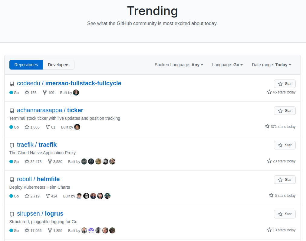Click the repo icon beside codeedu
Screen dimensions: 306x241
click(x=12, y=84)
